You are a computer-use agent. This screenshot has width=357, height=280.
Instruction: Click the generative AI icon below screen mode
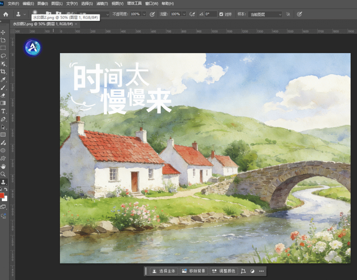tap(3, 216)
